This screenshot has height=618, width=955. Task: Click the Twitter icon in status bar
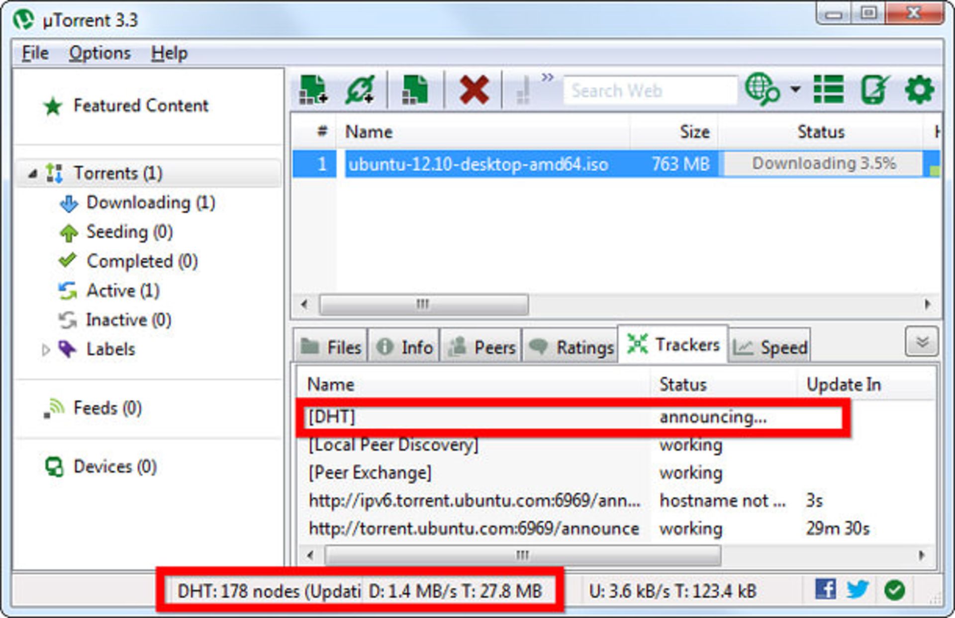coord(858,589)
